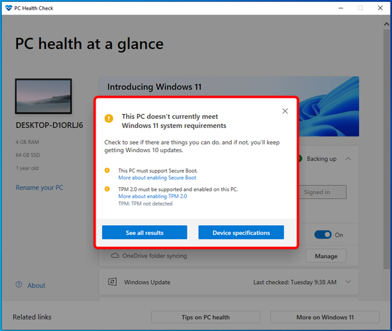This screenshot has width=392, height=331.
Task: Close the Windows 11 requirements dialog
Action: [x=285, y=111]
